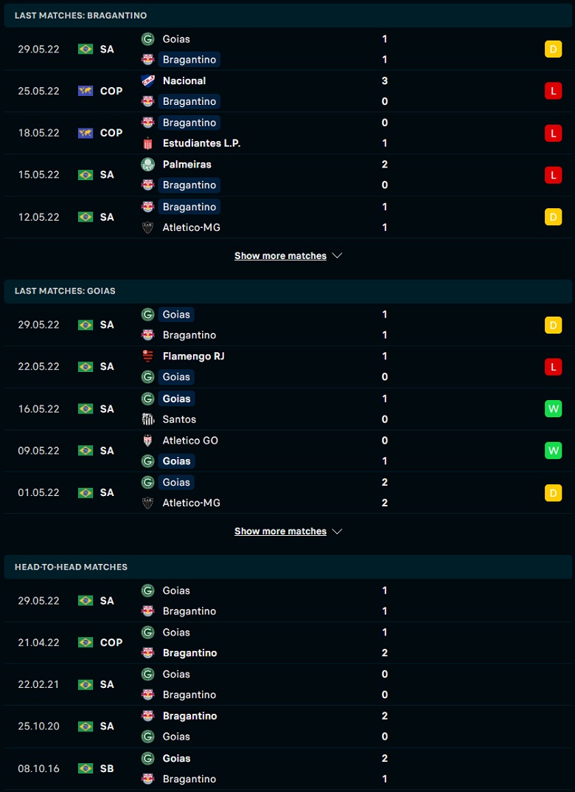Click the green W badge for Santos match
The height and width of the screenshot is (792, 575).
click(553, 409)
